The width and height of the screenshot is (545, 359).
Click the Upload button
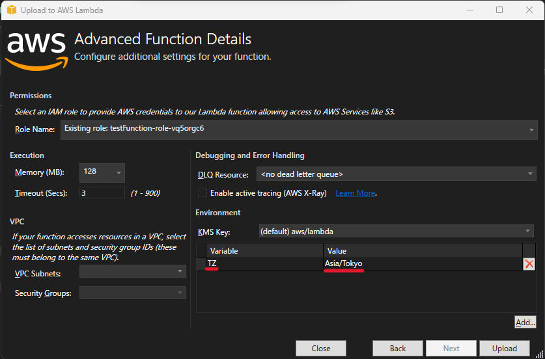tap(505, 348)
